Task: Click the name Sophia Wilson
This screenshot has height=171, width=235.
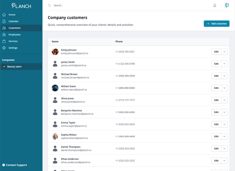Action: [69, 135]
